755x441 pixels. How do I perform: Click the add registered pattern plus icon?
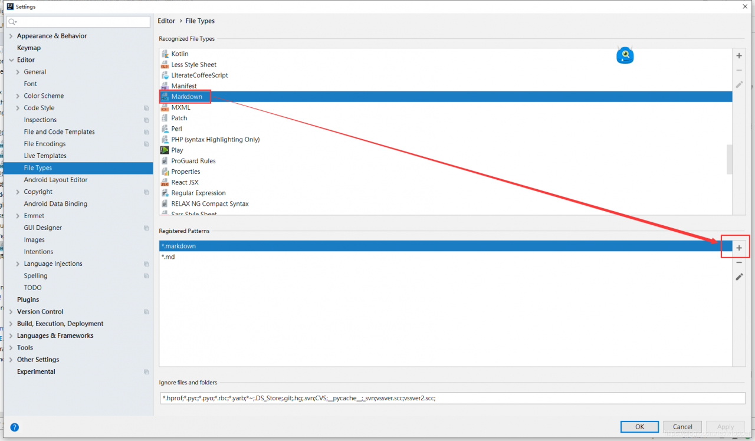[x=739, y=248]
